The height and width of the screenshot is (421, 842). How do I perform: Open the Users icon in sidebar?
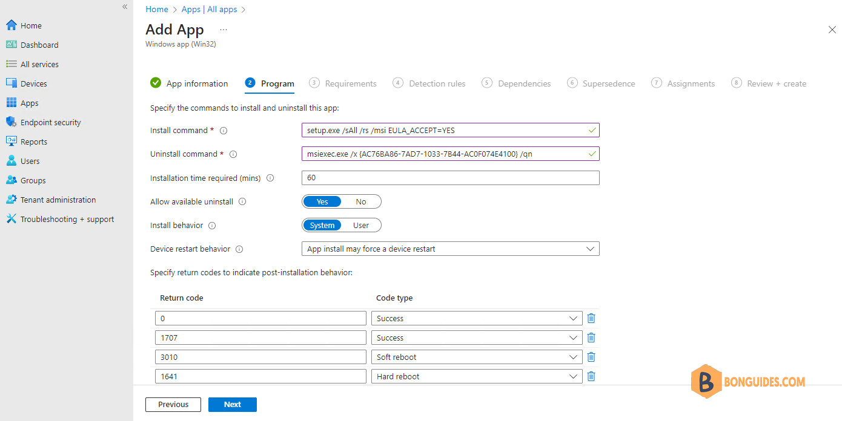point(11,161)
